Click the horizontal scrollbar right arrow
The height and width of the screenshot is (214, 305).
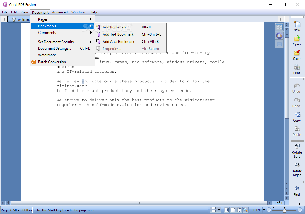coord(270,203)
